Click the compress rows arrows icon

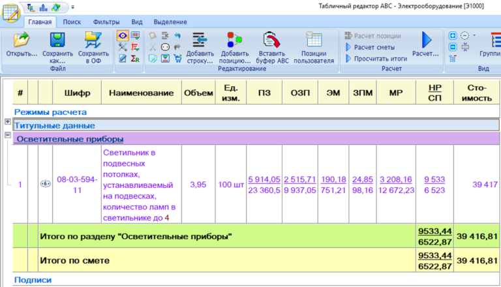coord(465,48)
